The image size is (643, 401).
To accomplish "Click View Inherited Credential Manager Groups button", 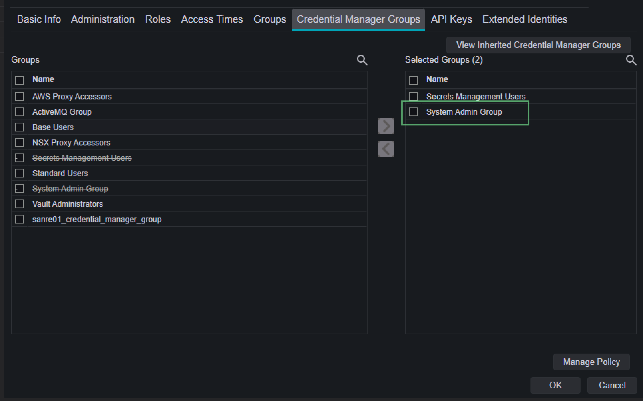I will (538, 45).
